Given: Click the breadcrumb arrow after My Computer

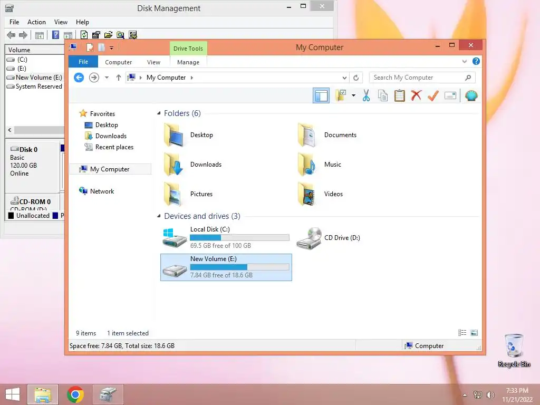Looking at the screenshot, I should coord(192,78).
